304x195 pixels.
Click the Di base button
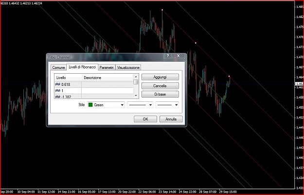(160, 94)
